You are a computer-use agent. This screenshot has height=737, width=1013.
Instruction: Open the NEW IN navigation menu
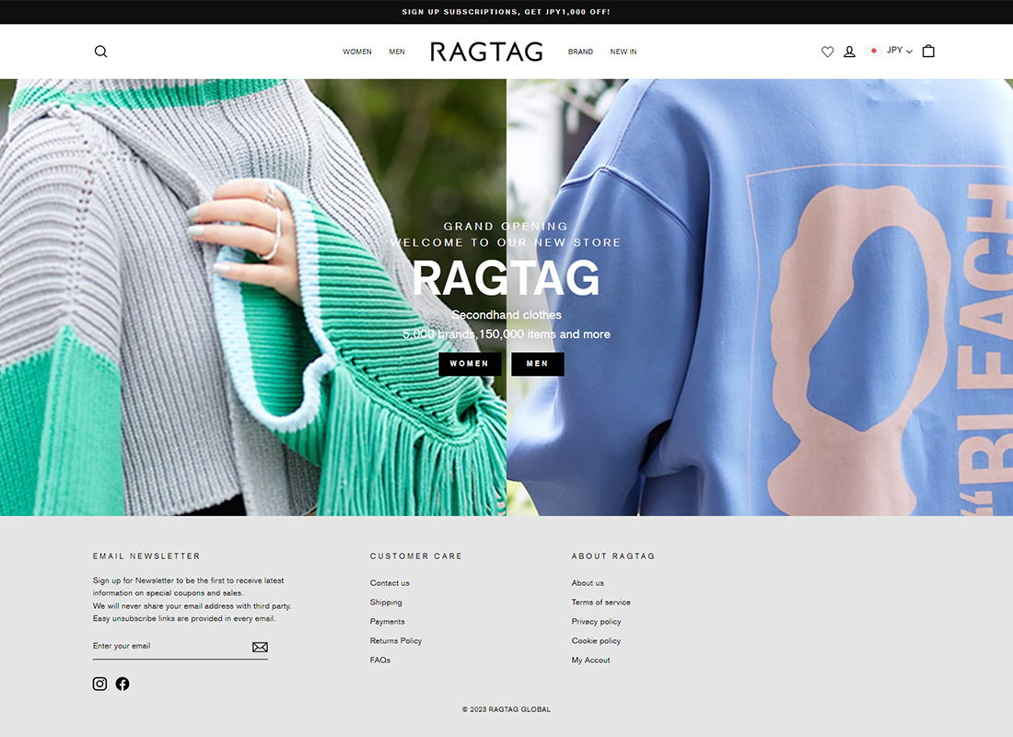[623, 52]
